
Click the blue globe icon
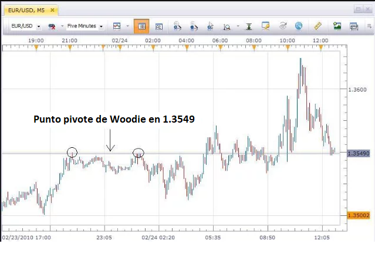coord(299,26)
